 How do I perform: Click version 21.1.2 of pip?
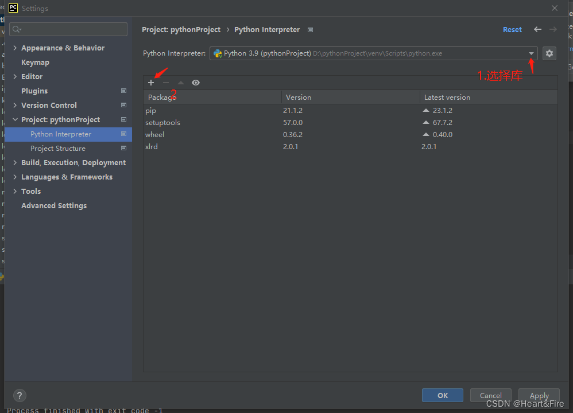[x=293, y=110]
